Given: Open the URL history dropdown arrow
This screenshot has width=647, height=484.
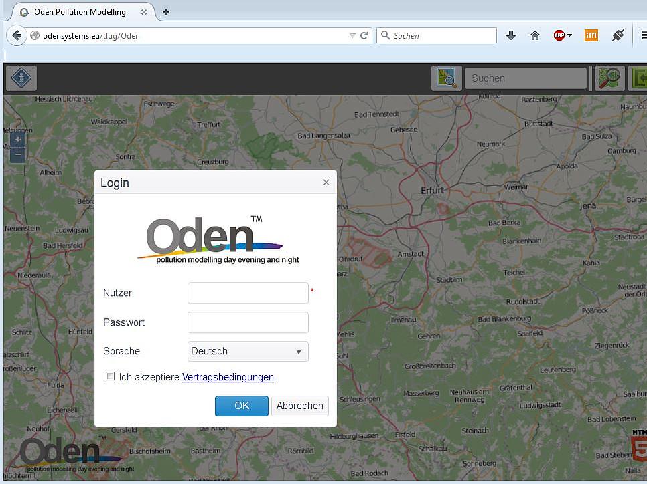Looking at the screenshot, I should 352,36.
